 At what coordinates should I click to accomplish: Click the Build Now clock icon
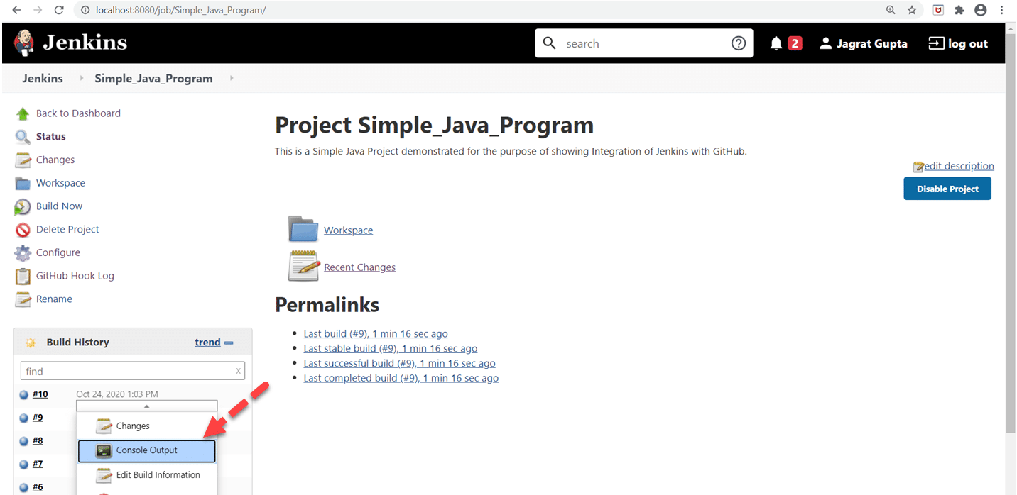click(x=23, y=206)
